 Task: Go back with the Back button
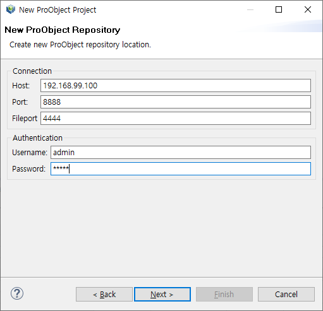pyautogui.click(x=104, y=295)
